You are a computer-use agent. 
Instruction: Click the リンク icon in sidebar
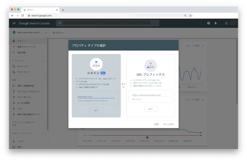point(14,141)
